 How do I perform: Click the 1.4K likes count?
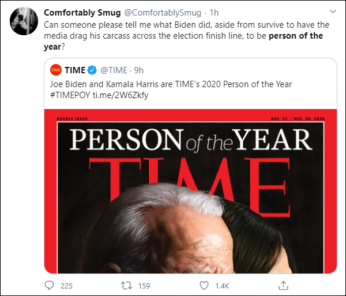pyautogui.click(x=222, y=285)
